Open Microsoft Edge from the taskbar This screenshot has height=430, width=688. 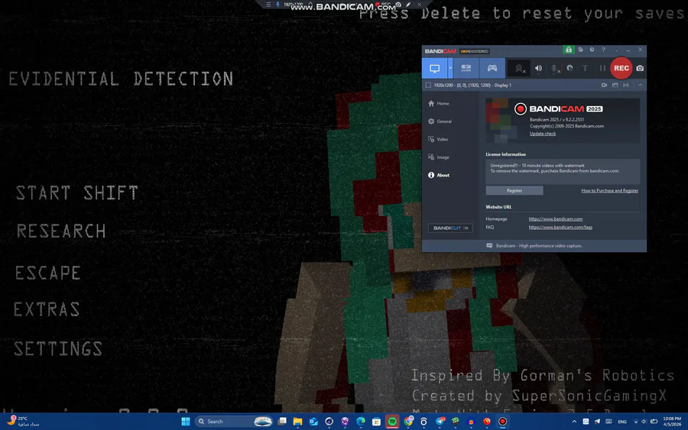coord(361,422)
